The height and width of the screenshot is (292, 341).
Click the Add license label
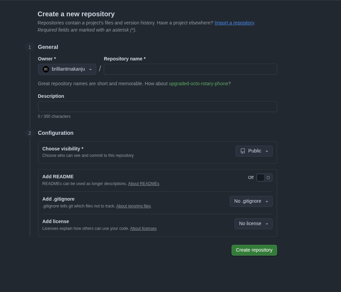pyautogui.click(x=55, y=221)
